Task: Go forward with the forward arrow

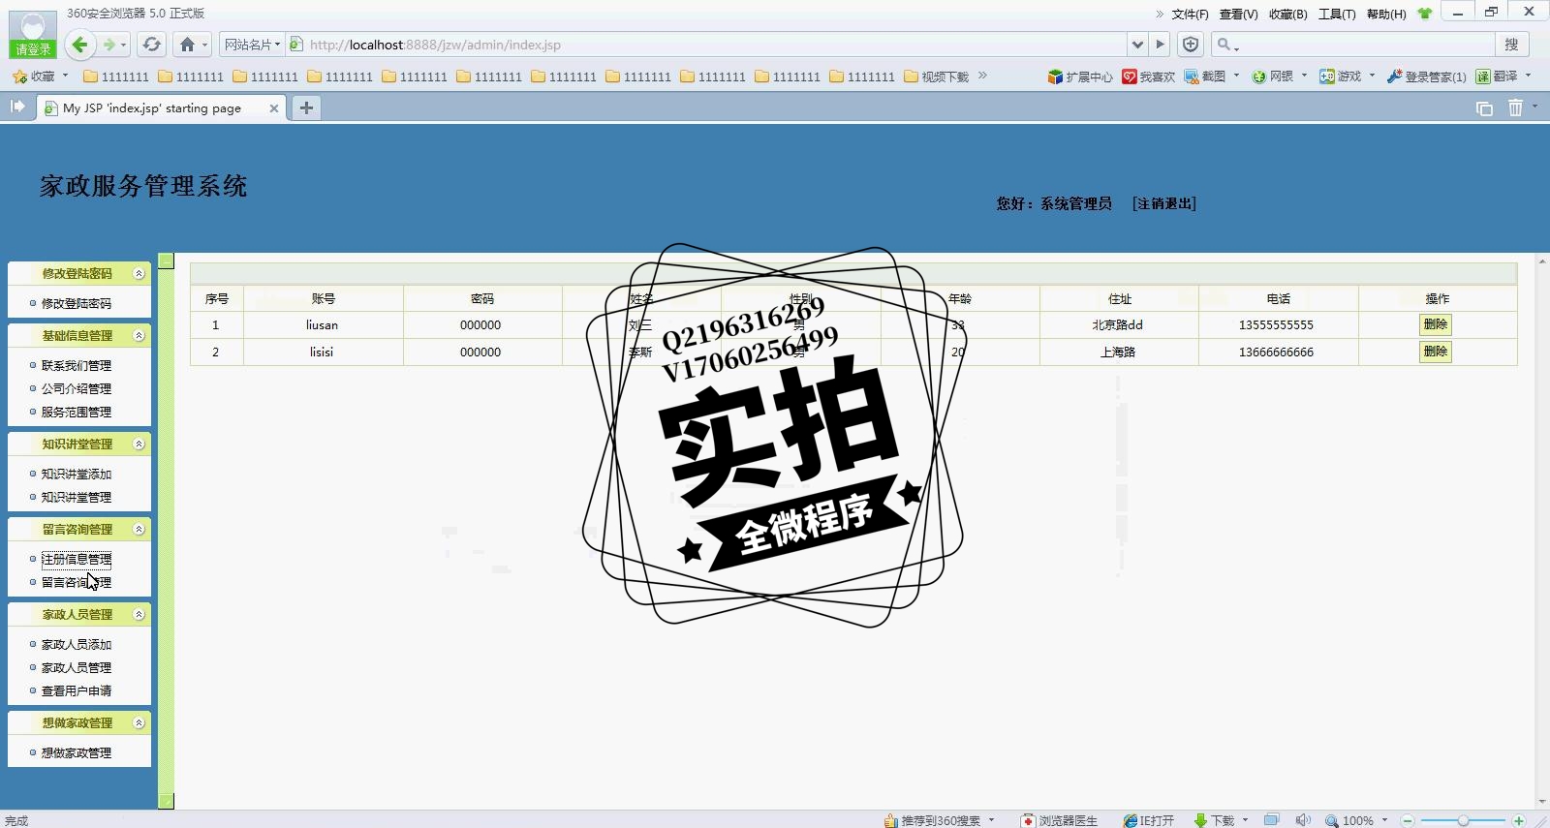Action: pos(109,45)
